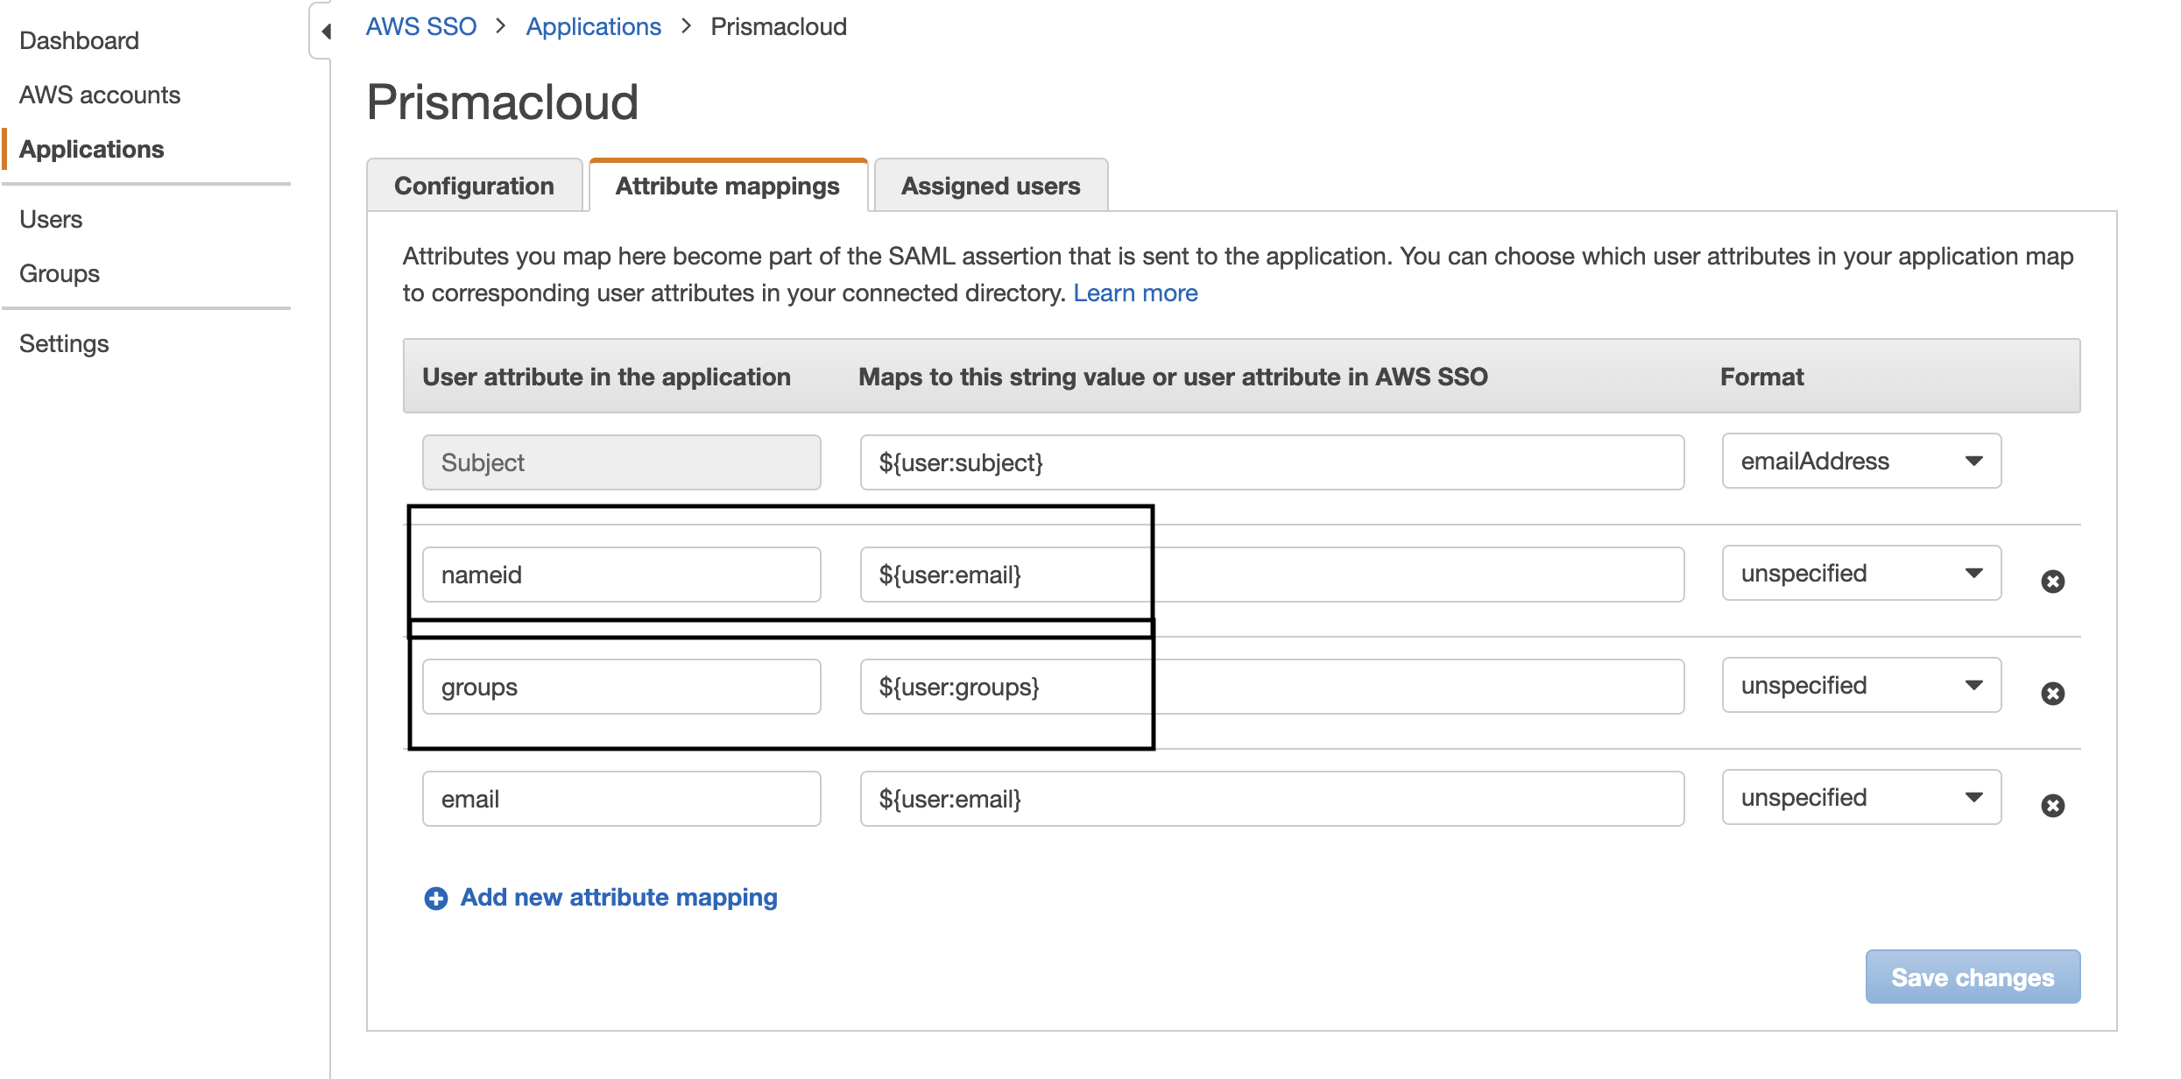The height and width of the screenshot is (1079, 2181).
Task: Open Users in the sidebar
Action: [51, 220]
